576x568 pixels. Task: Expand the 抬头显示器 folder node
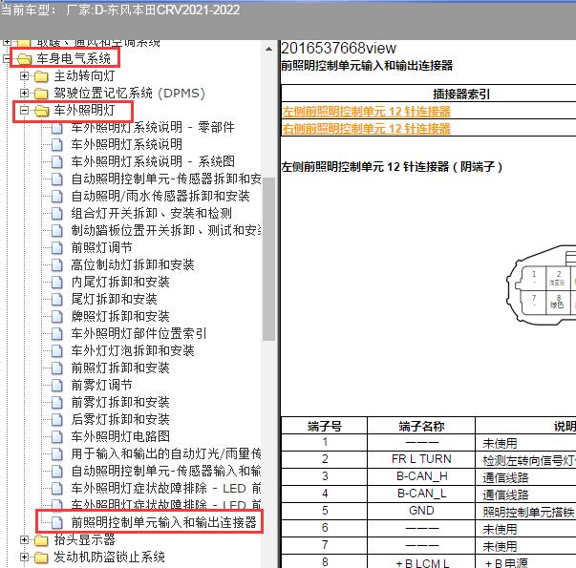coord(24,539)
